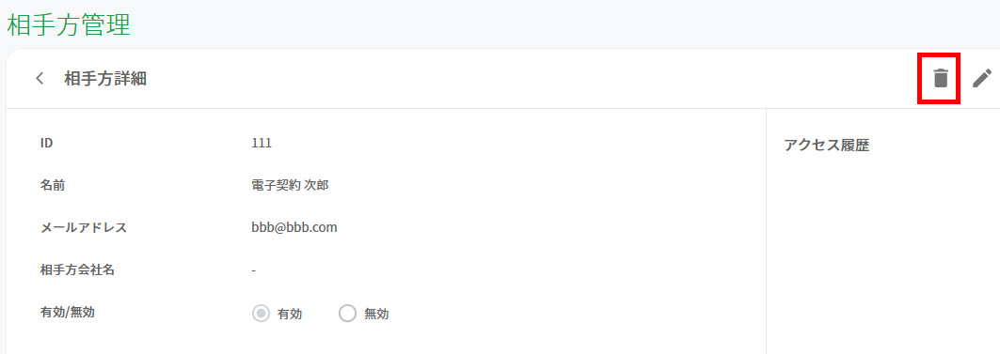Click the pencil edit icon
This screenshot has width=1000, height=354.
click(x=982, y=78)
